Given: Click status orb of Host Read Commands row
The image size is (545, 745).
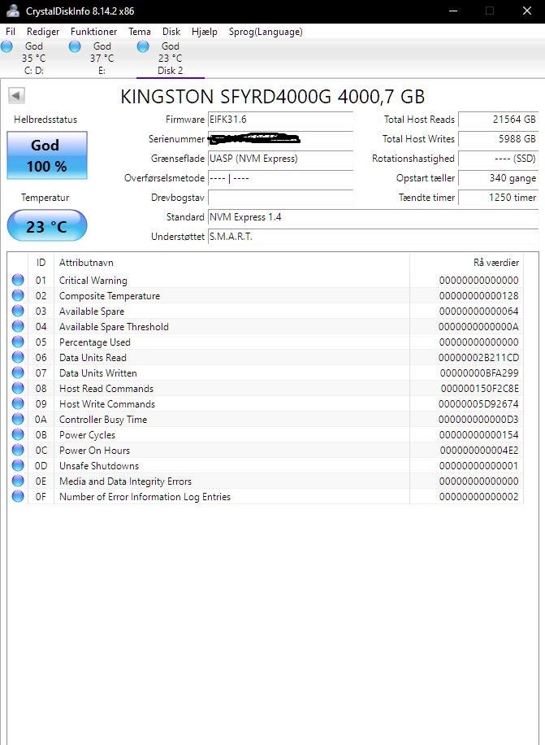Looking at the screenshot, I should click(18, 388).
